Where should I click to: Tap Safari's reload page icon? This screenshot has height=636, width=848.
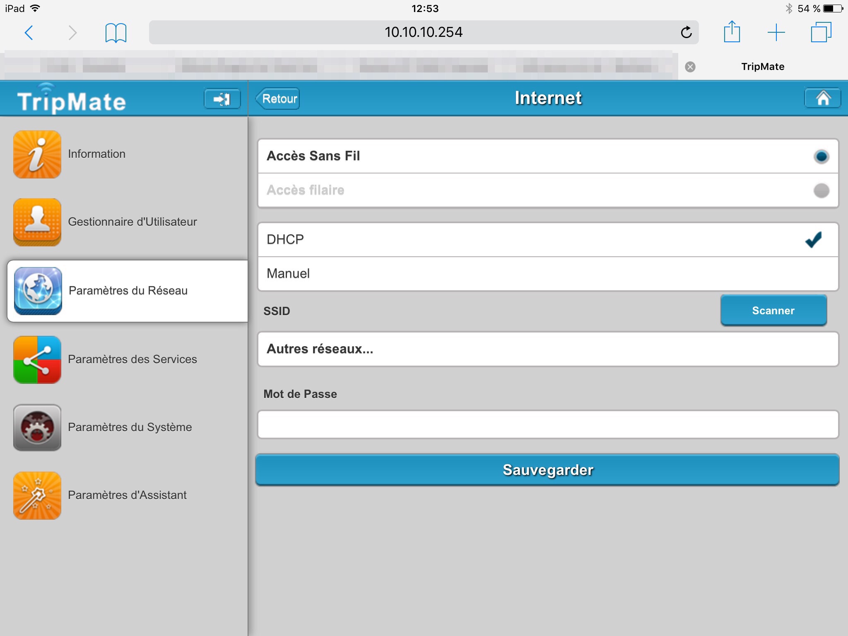[x=686, y=32]
